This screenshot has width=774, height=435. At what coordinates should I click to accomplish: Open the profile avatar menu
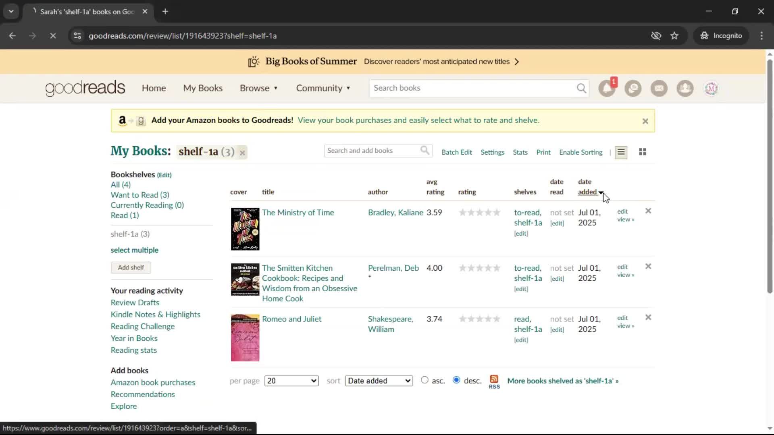(711, 88)
